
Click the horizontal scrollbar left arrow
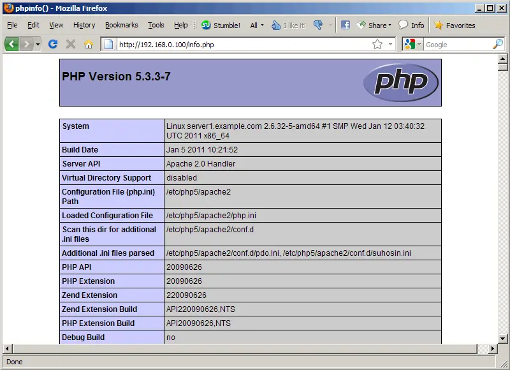(x=7, y=348)
